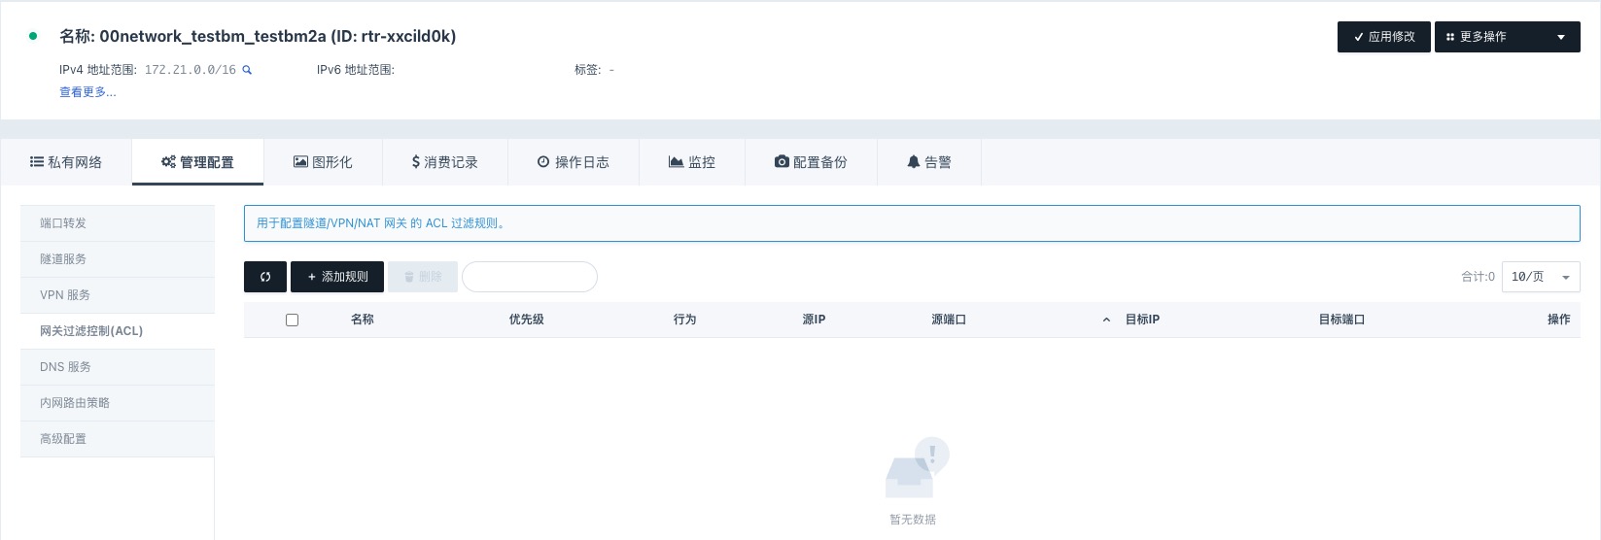Viewport: 1601px width, 540px height.
Task: Select 网关过滤控制(ACL) in the sidebar
Action: pyautogui.click(x=118, y=331)
